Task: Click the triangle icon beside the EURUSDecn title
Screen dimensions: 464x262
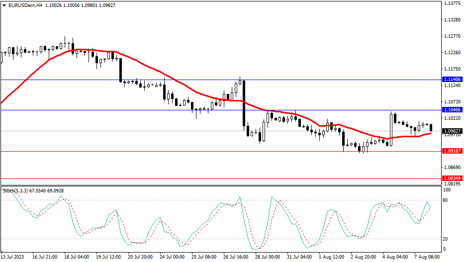Action: (4, 5)
